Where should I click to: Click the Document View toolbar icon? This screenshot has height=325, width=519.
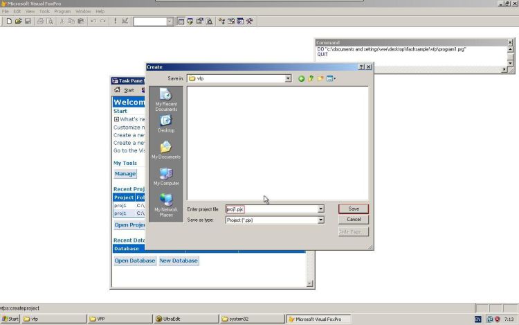209,21
